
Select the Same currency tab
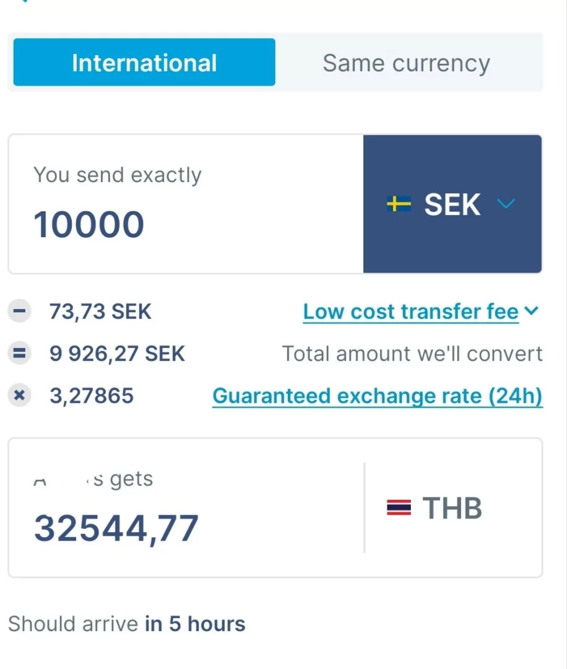pos(406,63)
